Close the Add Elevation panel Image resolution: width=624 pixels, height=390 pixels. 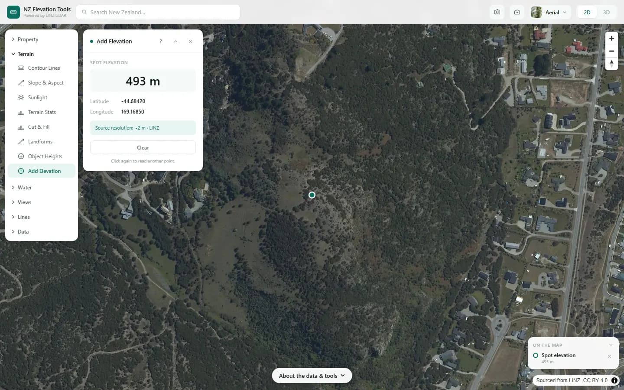coord(190,42)
